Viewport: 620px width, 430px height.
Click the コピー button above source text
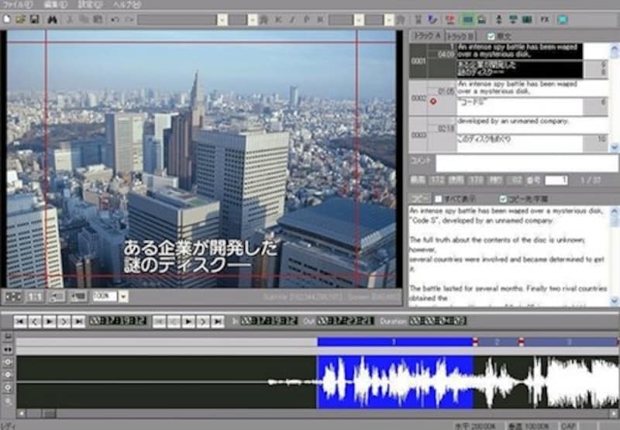pyautogui.click(x=421, y=199)
